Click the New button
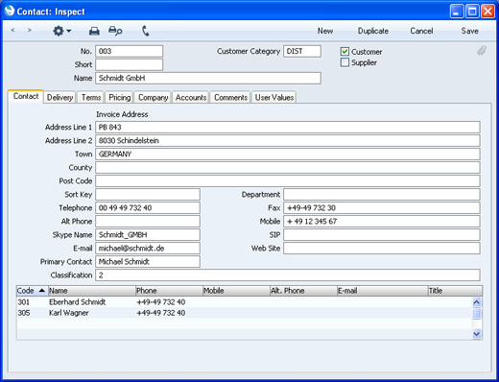 (325, 31)
